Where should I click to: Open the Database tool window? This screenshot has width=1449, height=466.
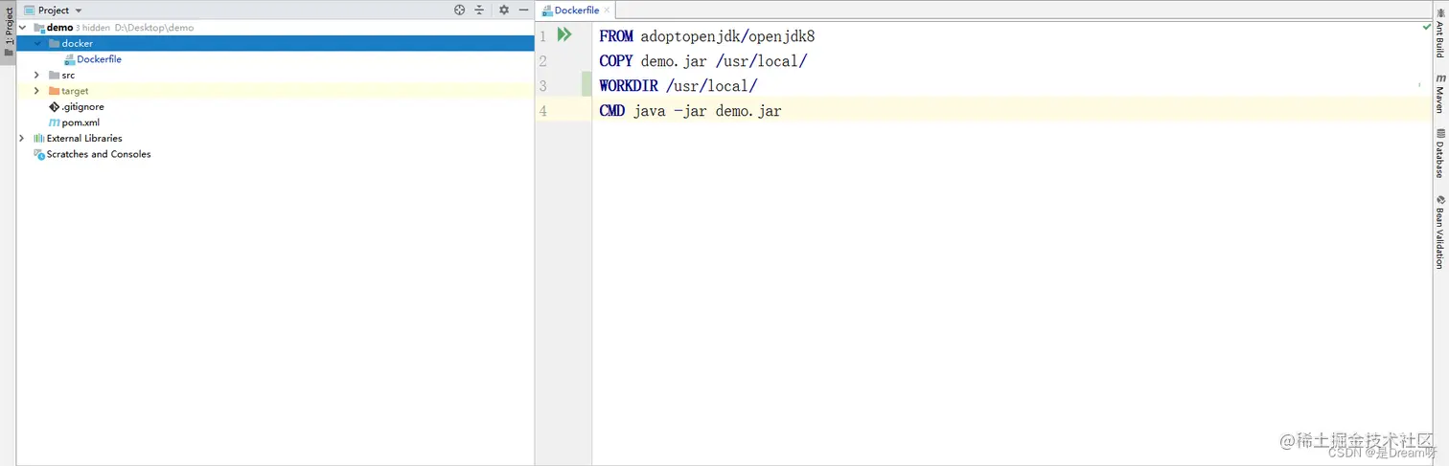click(x=1439, y=153)
